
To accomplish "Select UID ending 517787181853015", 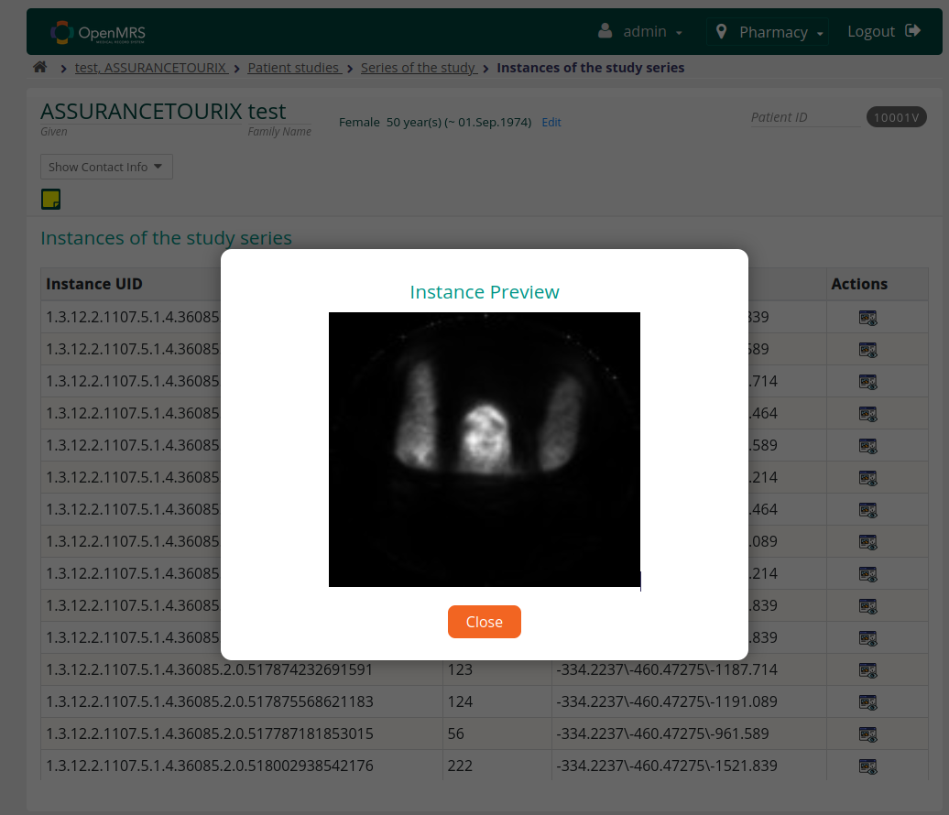I will [210, 733].
